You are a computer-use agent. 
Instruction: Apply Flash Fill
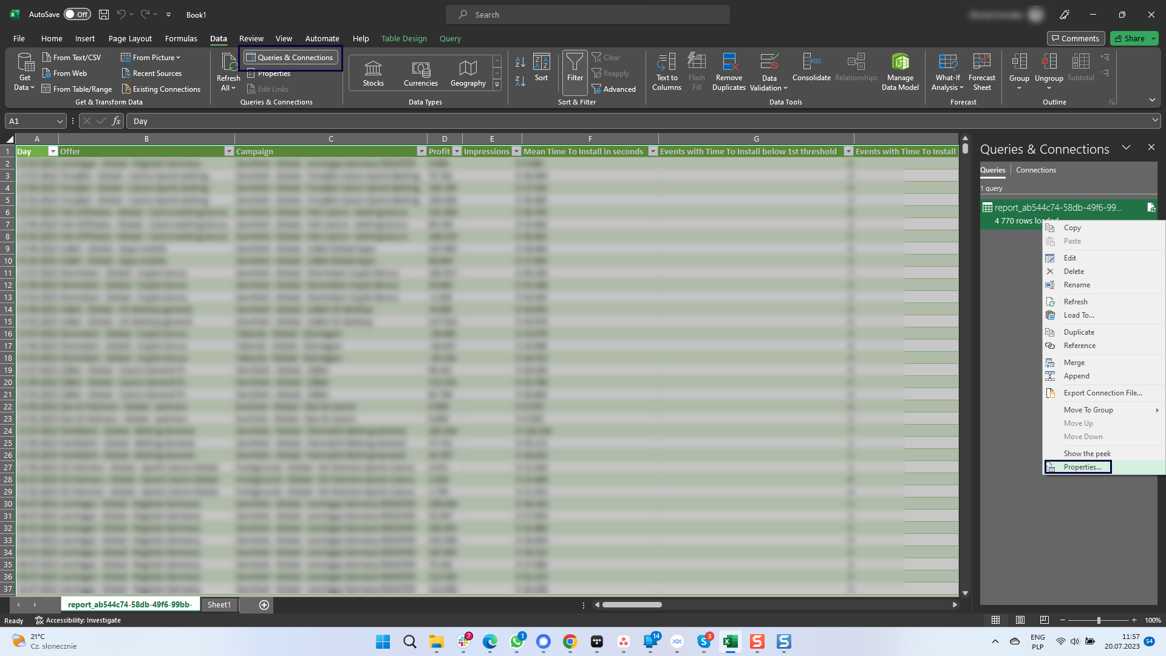697,71
